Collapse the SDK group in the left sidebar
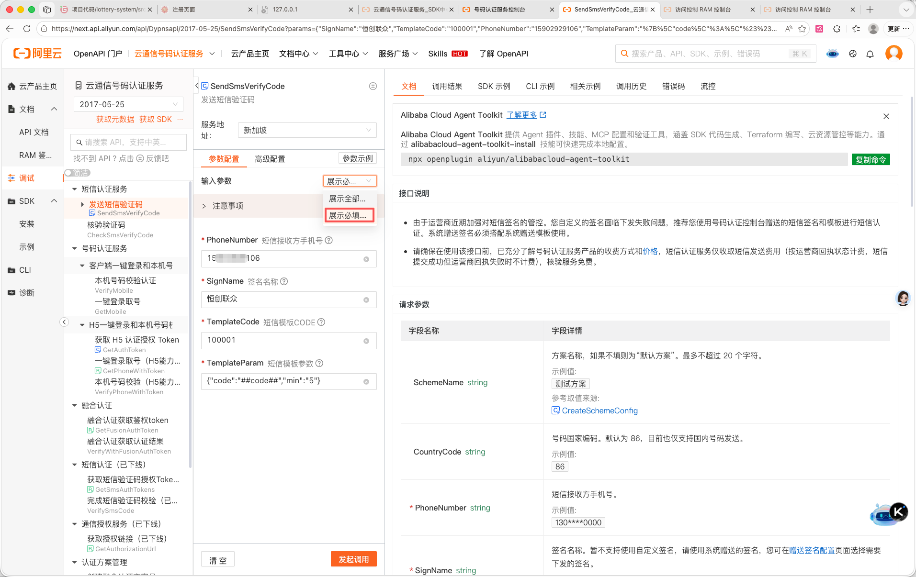916x577 pixels. pyautogui.click(x=54, y=201)
